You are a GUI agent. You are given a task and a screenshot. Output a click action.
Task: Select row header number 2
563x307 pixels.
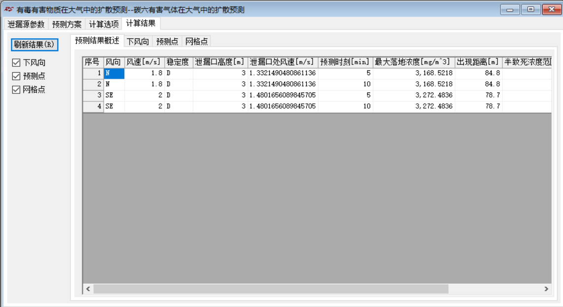[93, 84]
